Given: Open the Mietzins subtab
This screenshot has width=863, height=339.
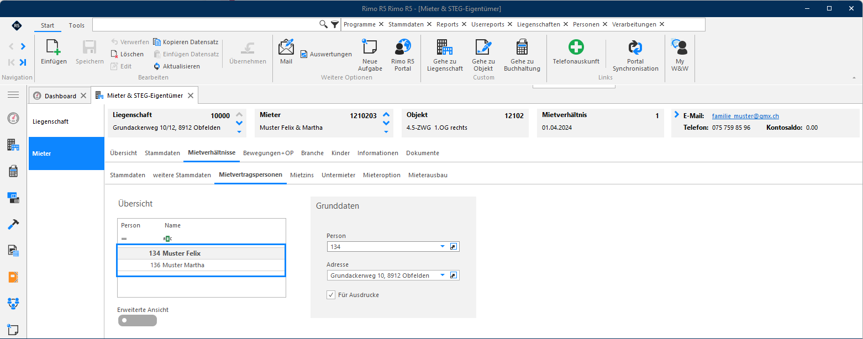Looking at the screenshot, I should 302,175.
